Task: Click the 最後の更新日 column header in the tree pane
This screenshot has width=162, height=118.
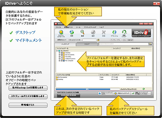Action: point(141,49)
